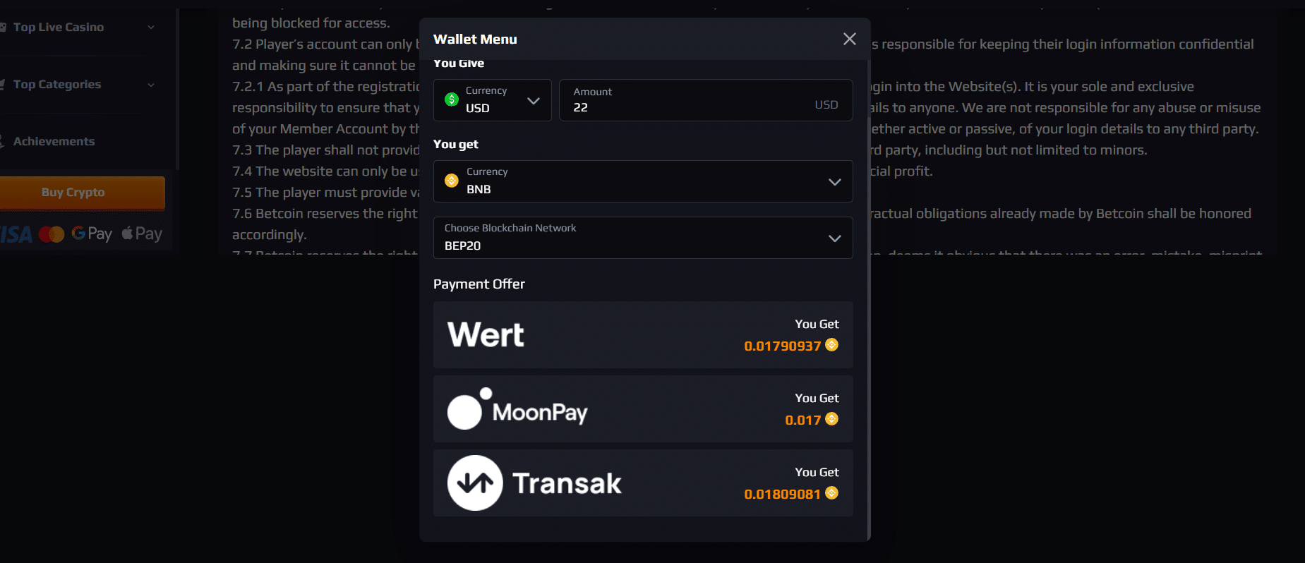Close the Wallet Menu dialog

tap(849, 39)
